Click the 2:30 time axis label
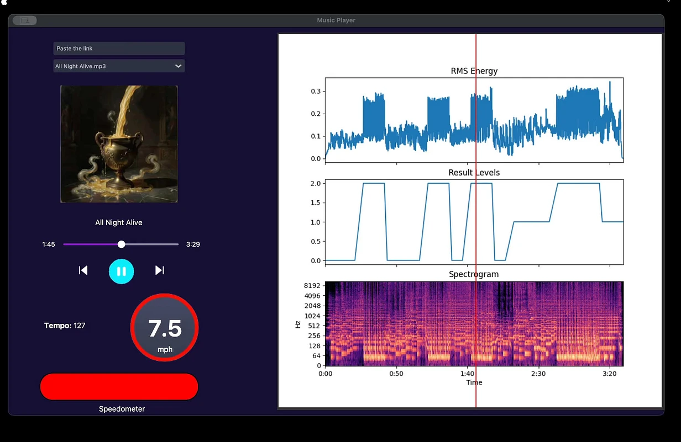Screen dimensions: 681x442 coord(538,374)
